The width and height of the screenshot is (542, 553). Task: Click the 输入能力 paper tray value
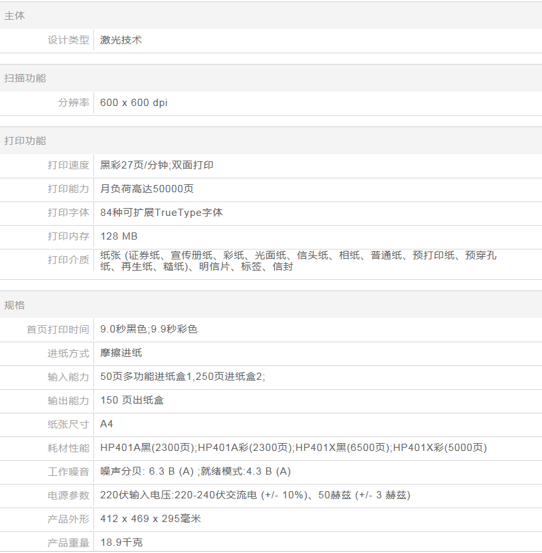182,377
